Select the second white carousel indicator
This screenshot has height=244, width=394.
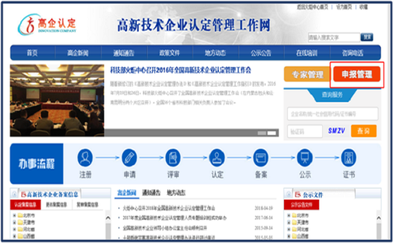272,133
